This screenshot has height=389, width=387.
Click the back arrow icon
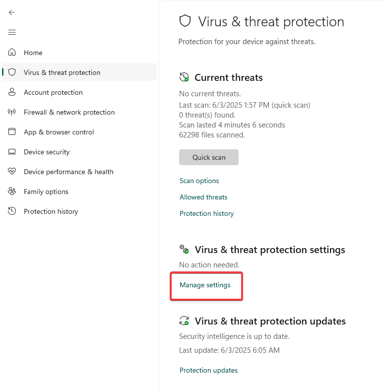click(x=12, y=12)
